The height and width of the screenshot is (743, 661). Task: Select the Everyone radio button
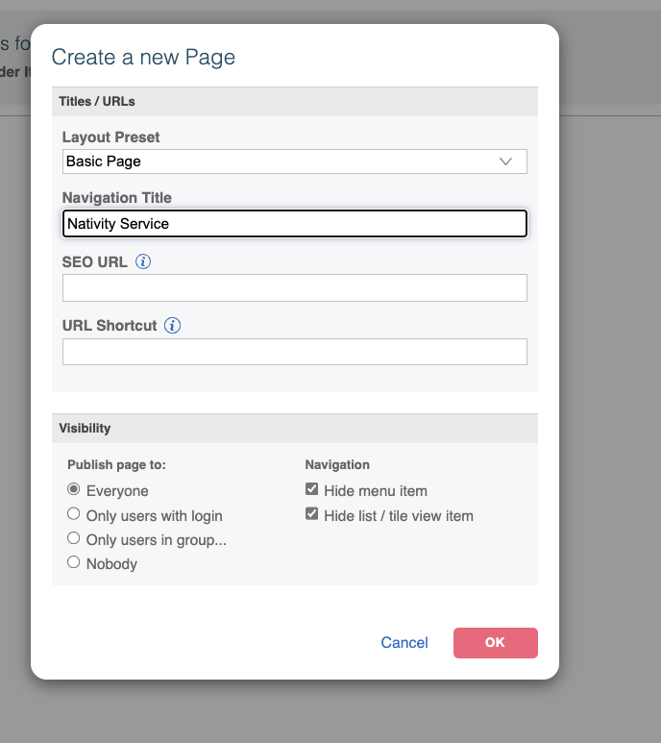[x=74, y=490]
